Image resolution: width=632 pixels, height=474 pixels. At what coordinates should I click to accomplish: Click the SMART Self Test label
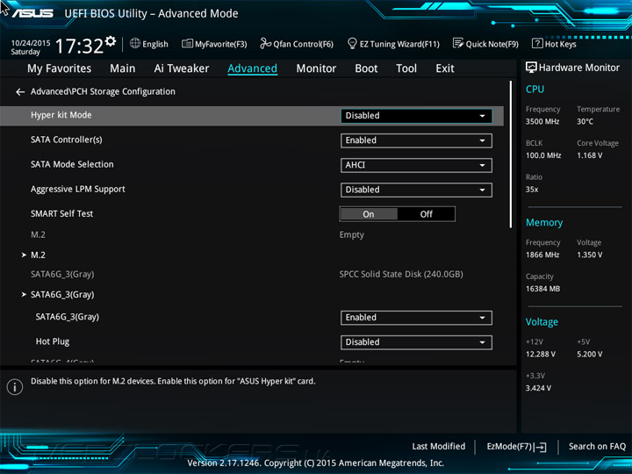coord(61,214)
